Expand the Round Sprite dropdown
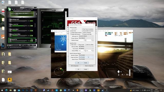This screenshot has width=164, height=92. [x=86, y=49]
